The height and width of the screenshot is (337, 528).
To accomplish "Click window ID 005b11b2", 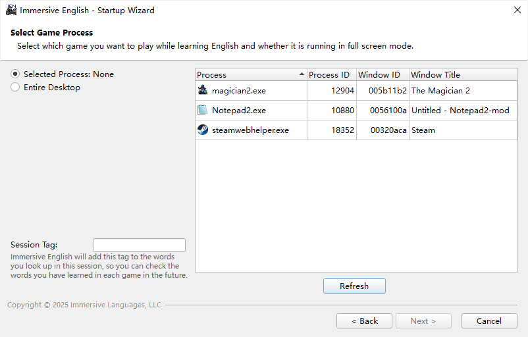I will click(x=388, y=91).
